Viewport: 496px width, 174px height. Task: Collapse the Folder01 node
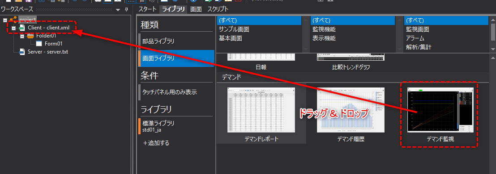(22, 36)
